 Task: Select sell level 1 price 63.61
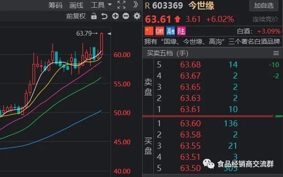pyautogui.click(x=191, y=109)
